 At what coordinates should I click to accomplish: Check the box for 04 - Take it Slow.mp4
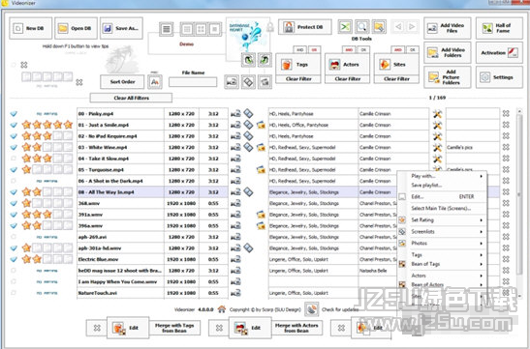[x=14, y=159]
